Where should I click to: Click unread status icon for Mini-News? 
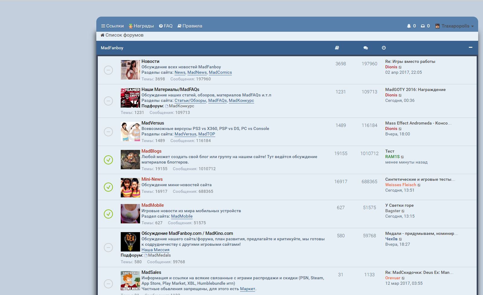[x=108, y=187]
